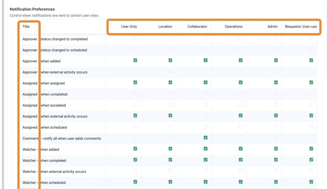The height and width of the screenshot is (189, 327).
Task: Uncheck Admin for Approver when added
Action: click(x=276, y=60)
